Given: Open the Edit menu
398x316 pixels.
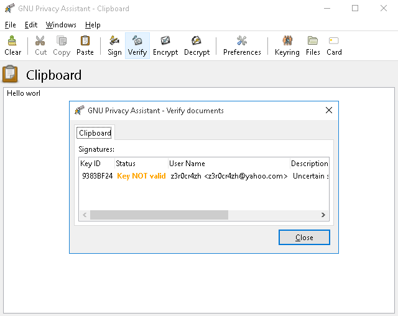Looking at the screenshot, I should click(x=31, y=25).
